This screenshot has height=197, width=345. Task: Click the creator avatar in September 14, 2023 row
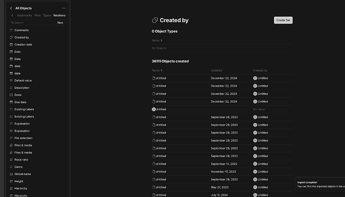pyautogui.click(x=255, y=164)
